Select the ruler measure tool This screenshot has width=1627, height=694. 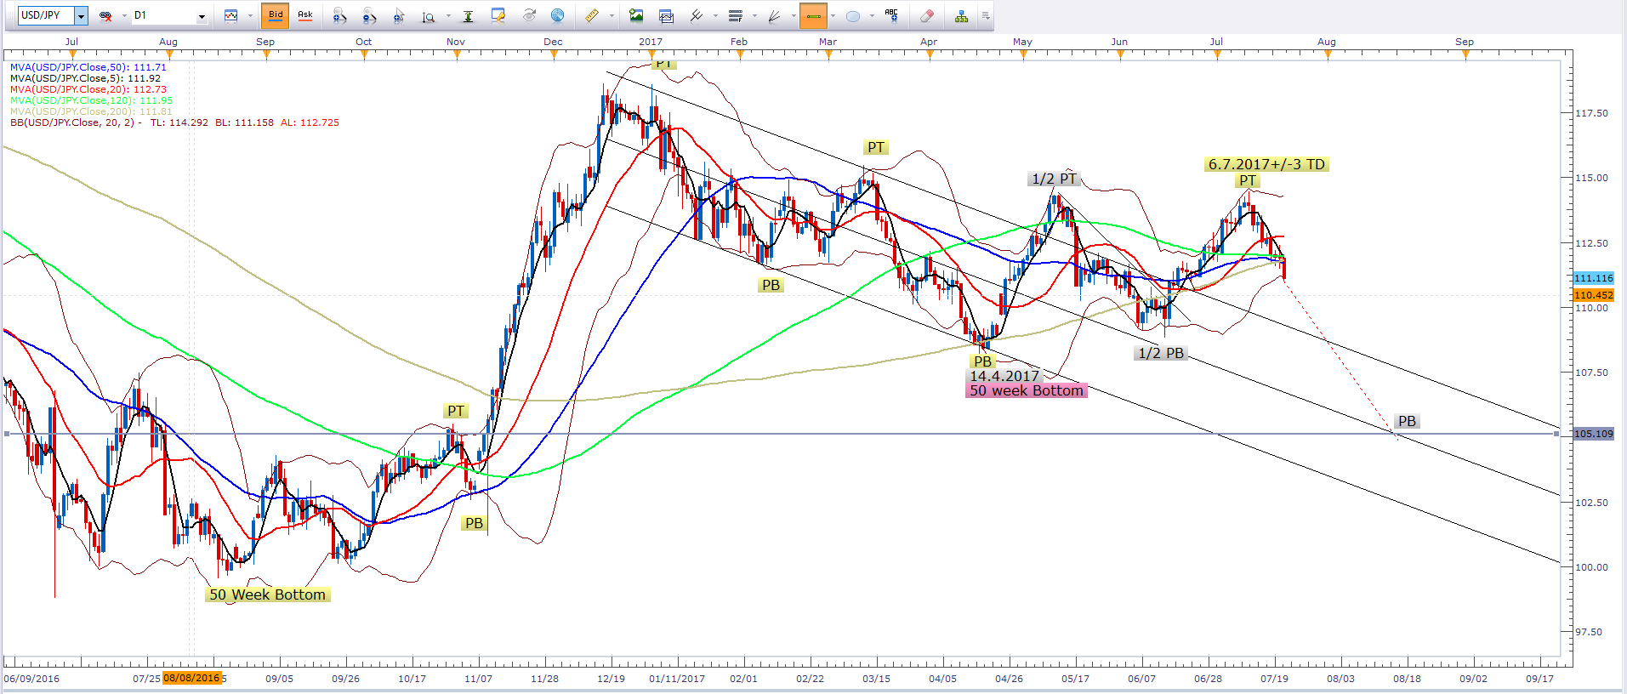(591, 15)
